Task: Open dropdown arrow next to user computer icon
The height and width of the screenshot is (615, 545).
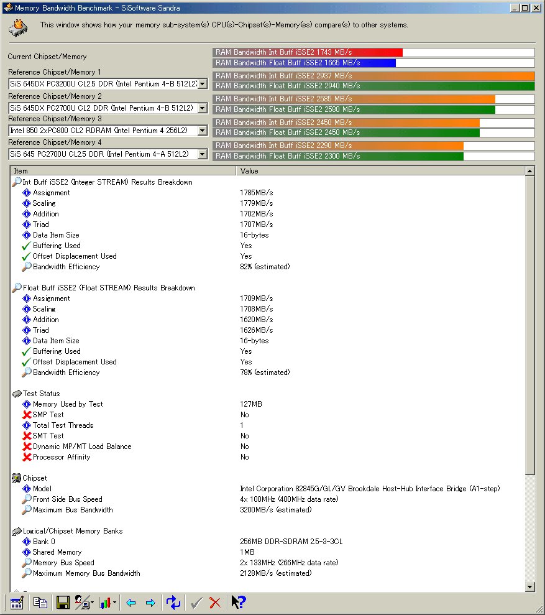Action: (x=92, y=603)
